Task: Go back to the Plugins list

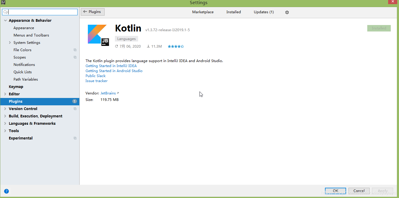Action: [93, 12]
